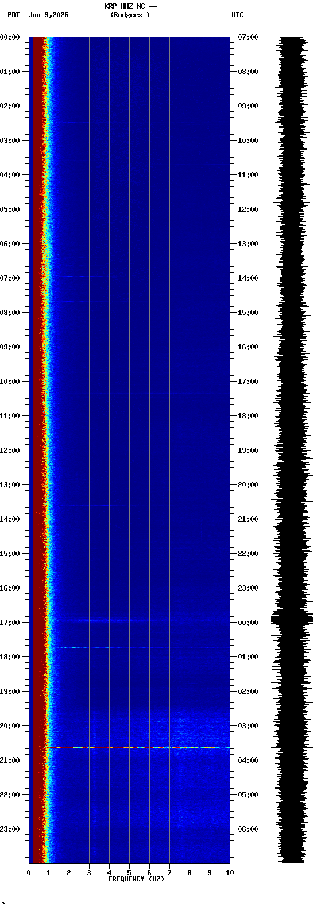Click the frequency axis tick label '5'
Viewport: 317px width, 909px height.
(x=129, y=873)
